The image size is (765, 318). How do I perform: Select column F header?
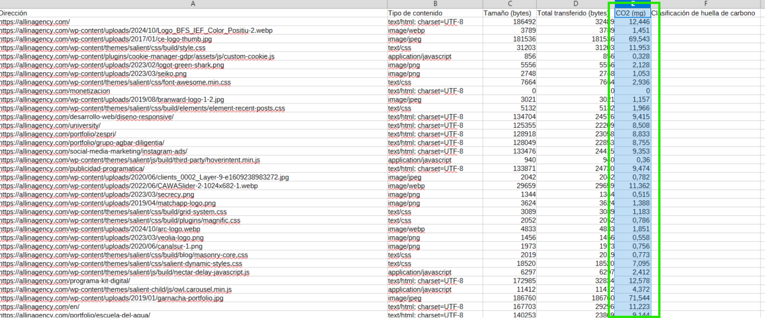click(x=706, y=4)
